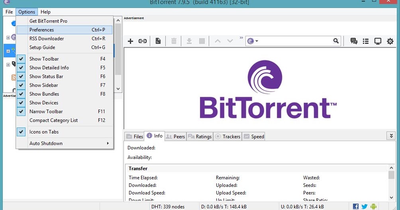
Task: Click the list view toolbar icon
Action: [366, 41]
